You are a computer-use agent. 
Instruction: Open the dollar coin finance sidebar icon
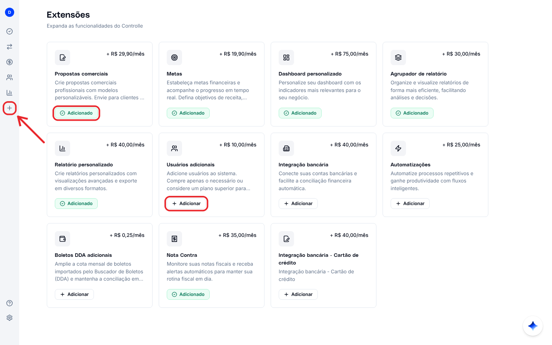pyautogui.click(x=10, y=62)
